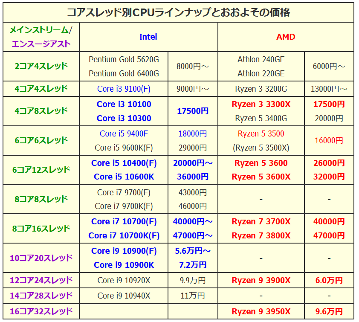Select the 8000円～ price cell
Screen dimensions: 359x322
click(x=193, y=67)
